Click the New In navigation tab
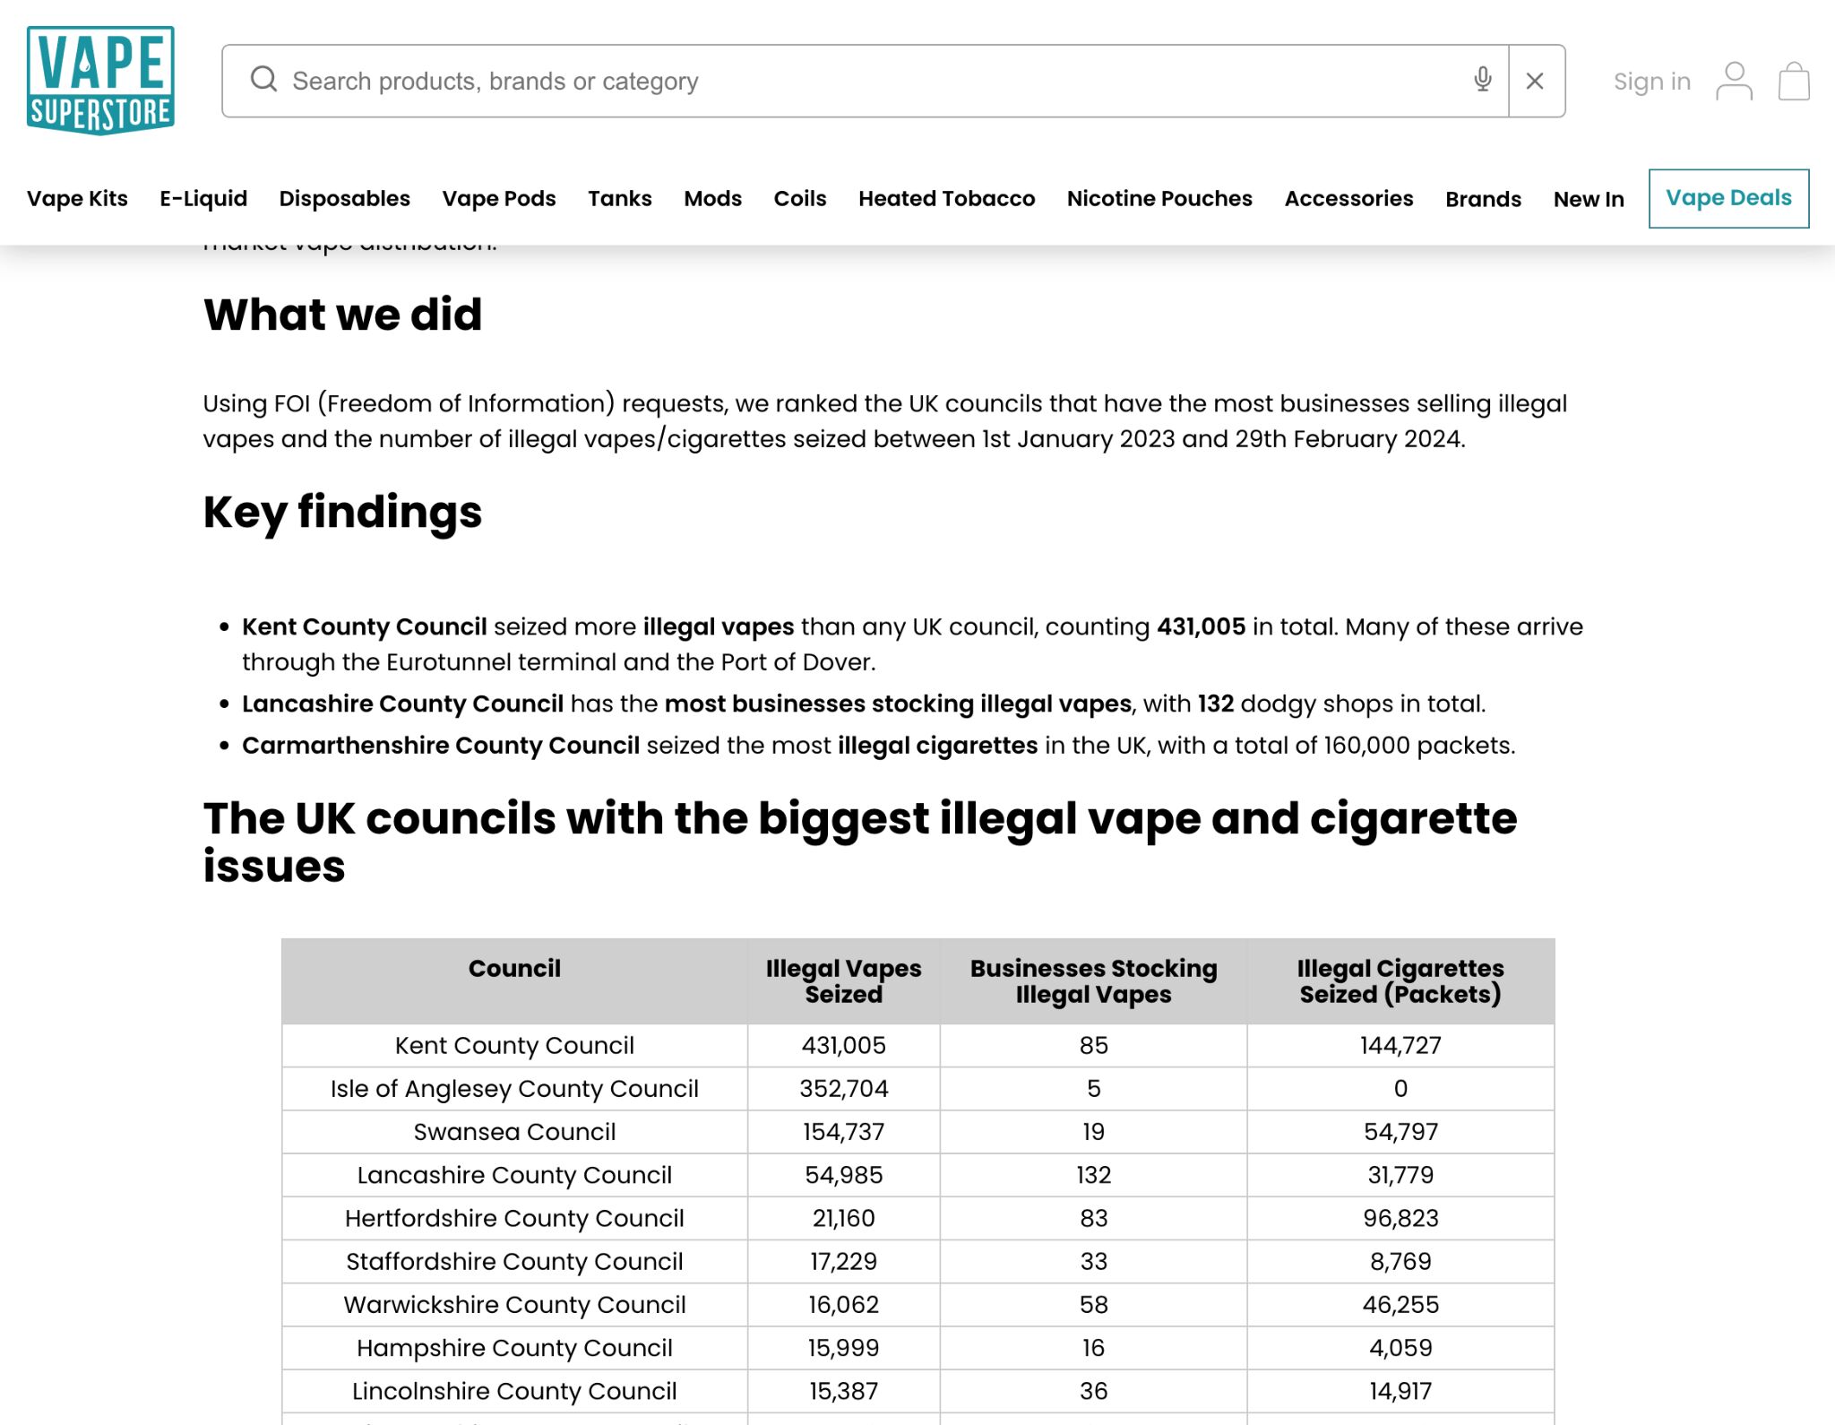The height and width of the screenshot is (1425, 1835). tap(1588, 198)
